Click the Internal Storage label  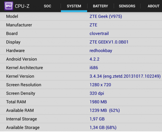pos(21,119)
